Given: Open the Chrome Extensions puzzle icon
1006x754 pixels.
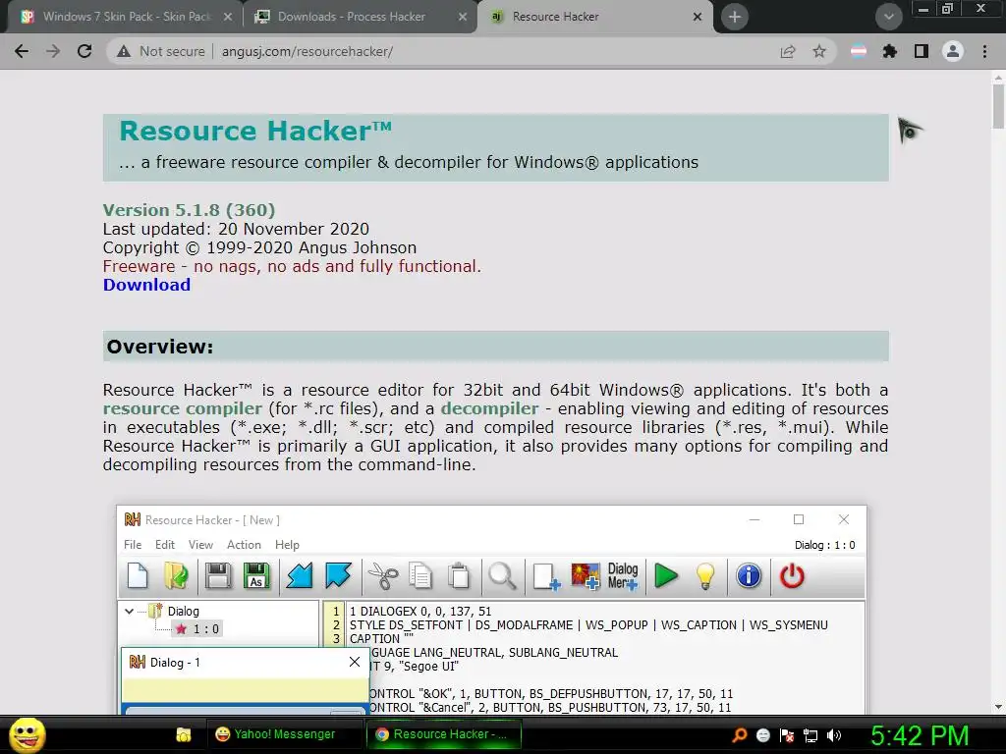Looking at the screenshot, I should pos(889,51).
